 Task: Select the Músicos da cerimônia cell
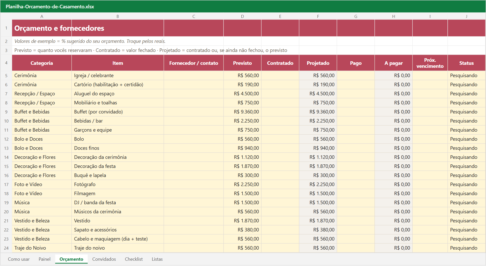tap(118, 212)
